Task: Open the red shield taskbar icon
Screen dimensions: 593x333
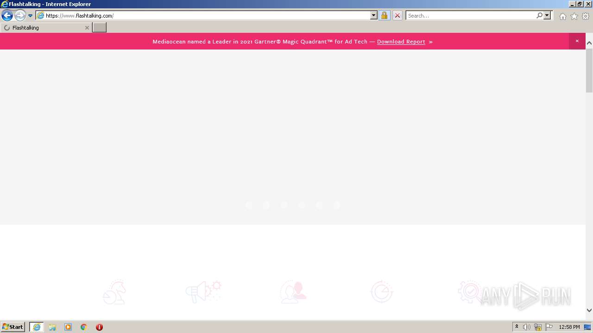Action: click(99, 327)
